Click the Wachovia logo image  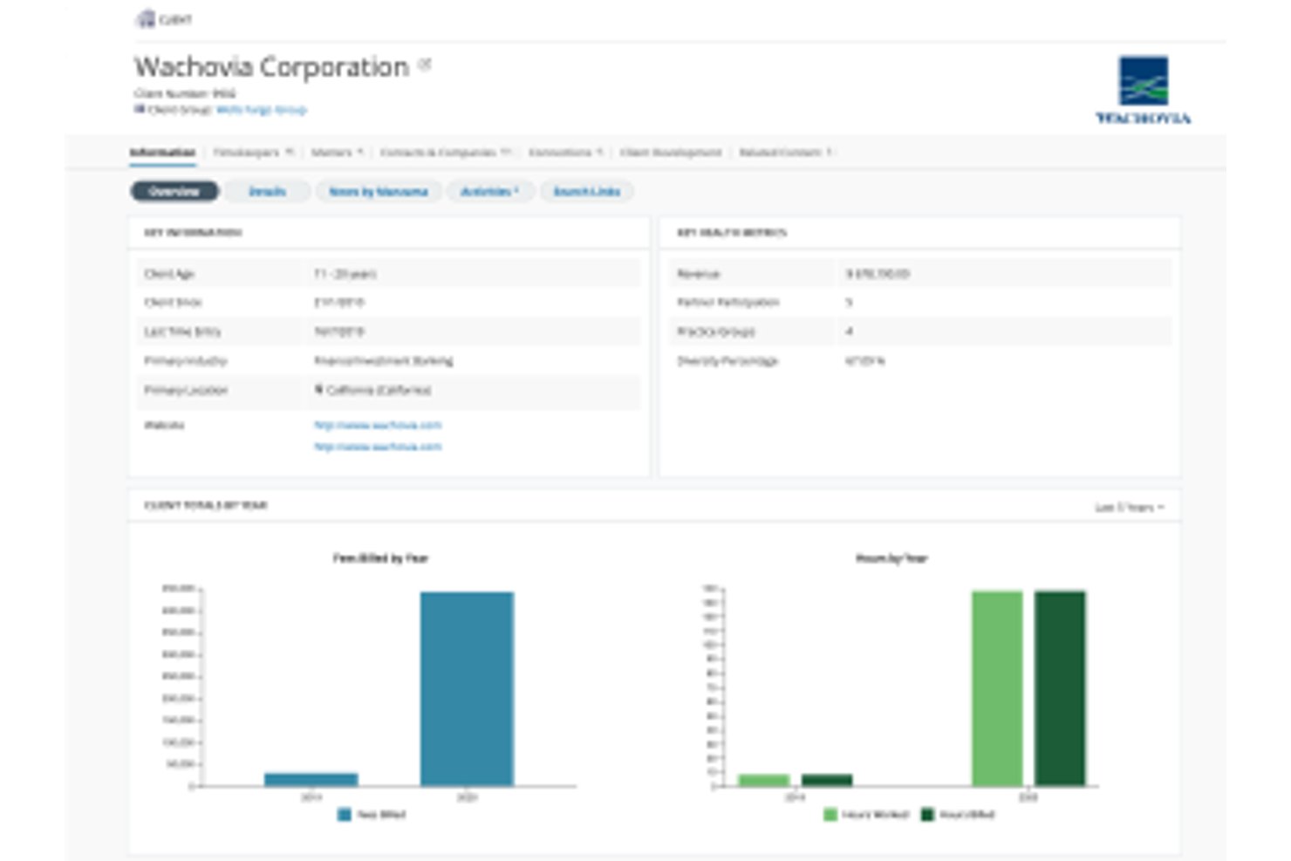click(x=1143, y=90)
